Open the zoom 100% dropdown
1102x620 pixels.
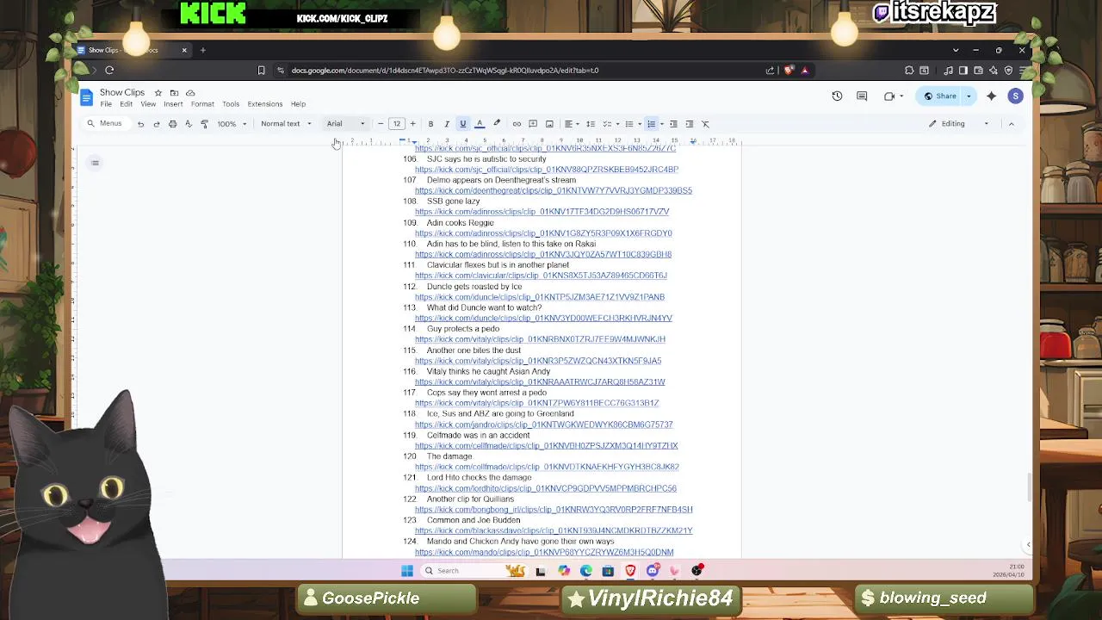(232, 124)
